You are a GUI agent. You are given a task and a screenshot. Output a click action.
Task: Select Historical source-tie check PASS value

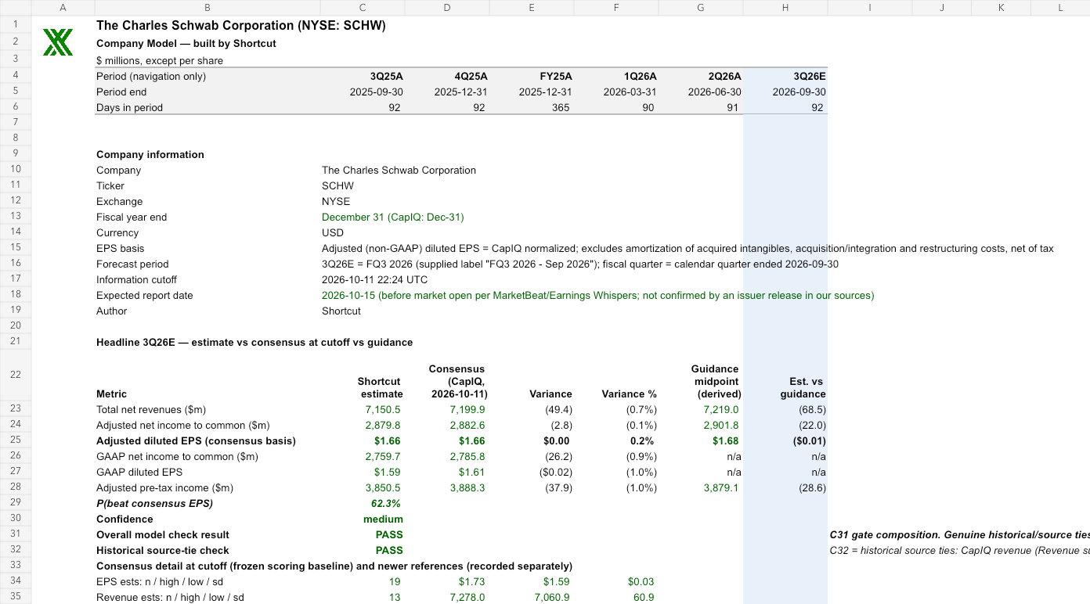click(x=389, y=550)
